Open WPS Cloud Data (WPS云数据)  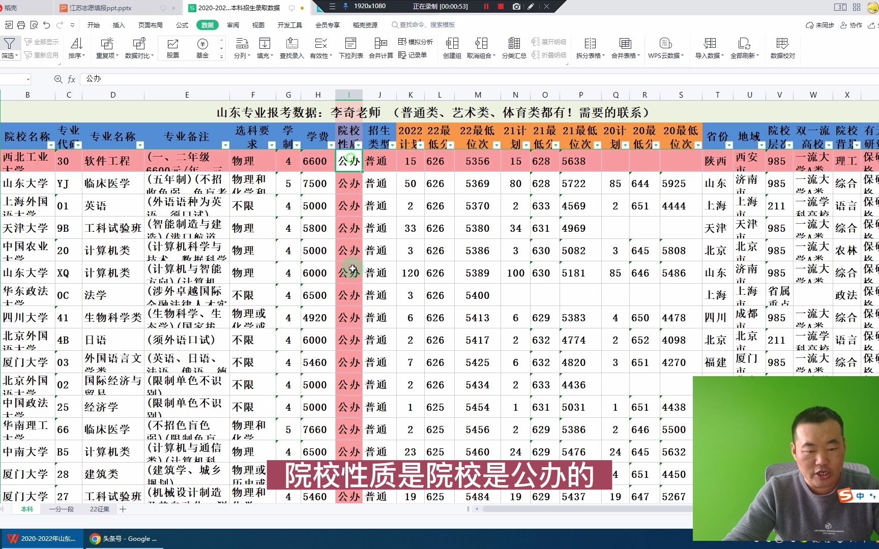click(x=665, y=48)
